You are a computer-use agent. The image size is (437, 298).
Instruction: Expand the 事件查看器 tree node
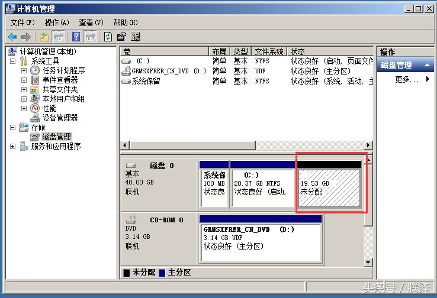pyautogui.click(x=24, y=80)
